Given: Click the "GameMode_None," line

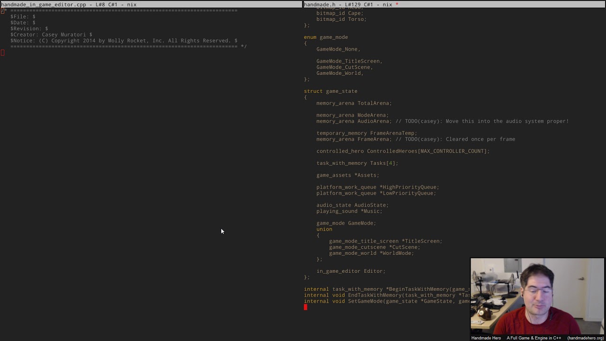Looking at the screenshot, I should click(x=338, y=49).
